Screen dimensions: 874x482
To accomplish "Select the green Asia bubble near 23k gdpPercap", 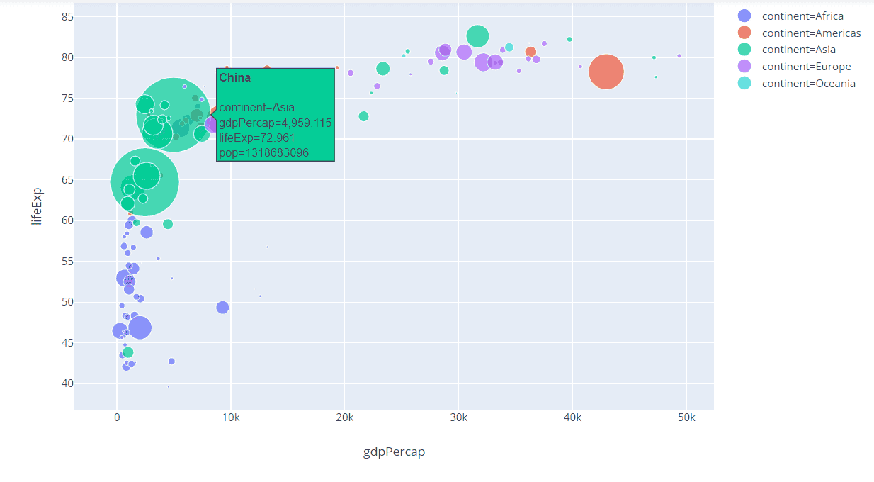I will 382,69.
